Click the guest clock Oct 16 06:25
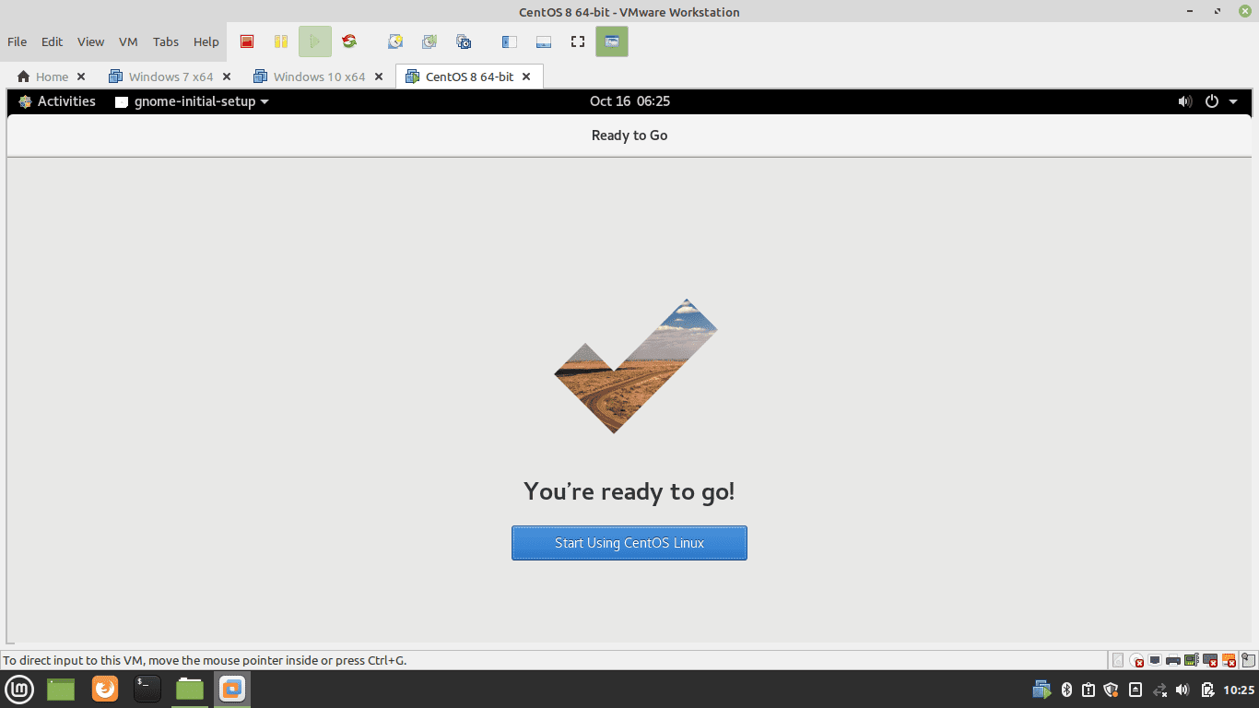The image size is (1259, 708). pos(629,101)
